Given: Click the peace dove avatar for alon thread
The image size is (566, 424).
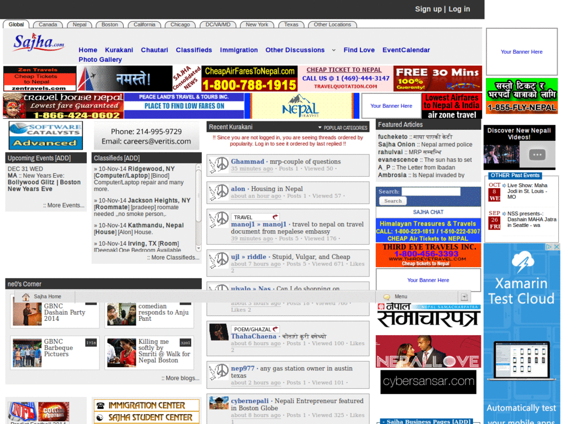Looking at the screenshot, I should [x=219, y=192].
